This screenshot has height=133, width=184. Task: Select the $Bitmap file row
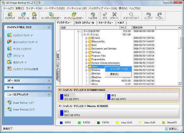(96, 81)
